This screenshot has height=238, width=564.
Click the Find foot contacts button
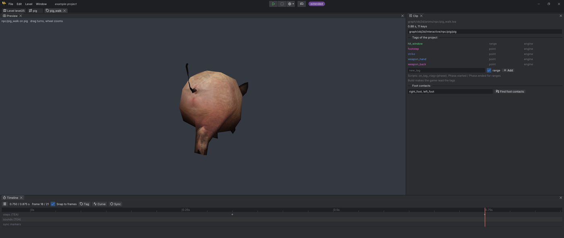510,91
